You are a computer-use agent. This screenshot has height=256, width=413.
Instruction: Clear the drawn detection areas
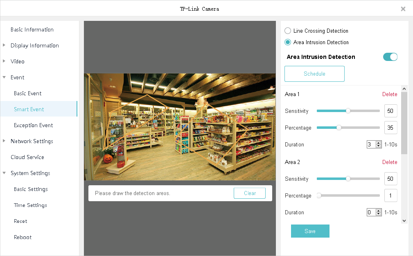[x=249, y=193]
